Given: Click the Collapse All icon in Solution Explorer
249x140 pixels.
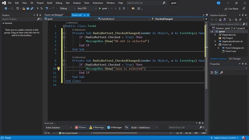Looking at the screenshot, I should click(x=240, y=20).
